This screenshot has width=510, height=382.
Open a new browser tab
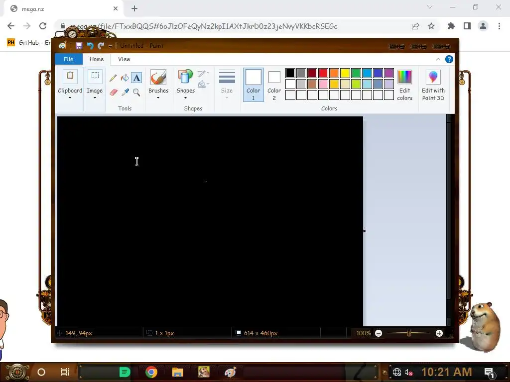[134, 9]
